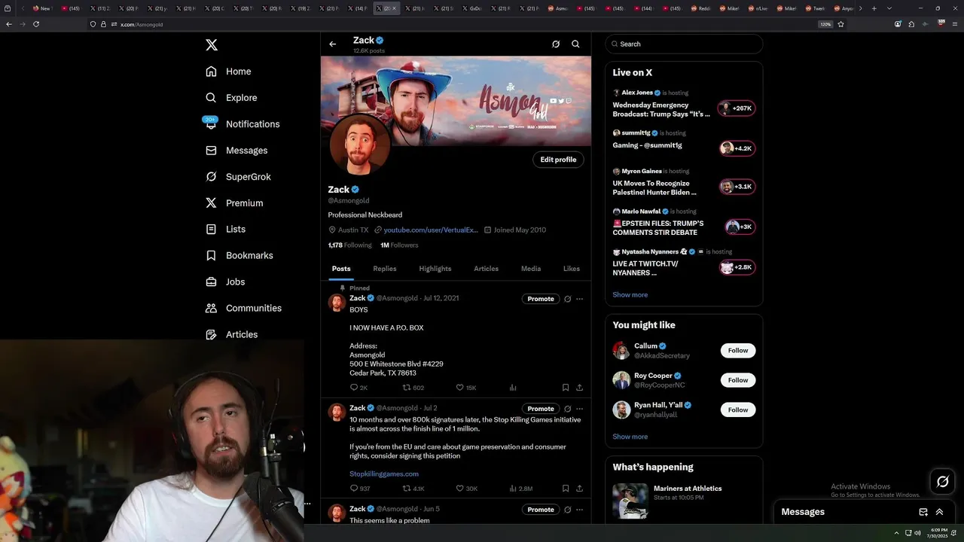Open more options on the Jul 2 post
The width and height of the screenshot is (964, 542).
(x=579, y=409)
